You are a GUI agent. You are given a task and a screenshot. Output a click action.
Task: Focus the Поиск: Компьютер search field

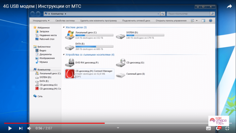[x=188, y=14]
